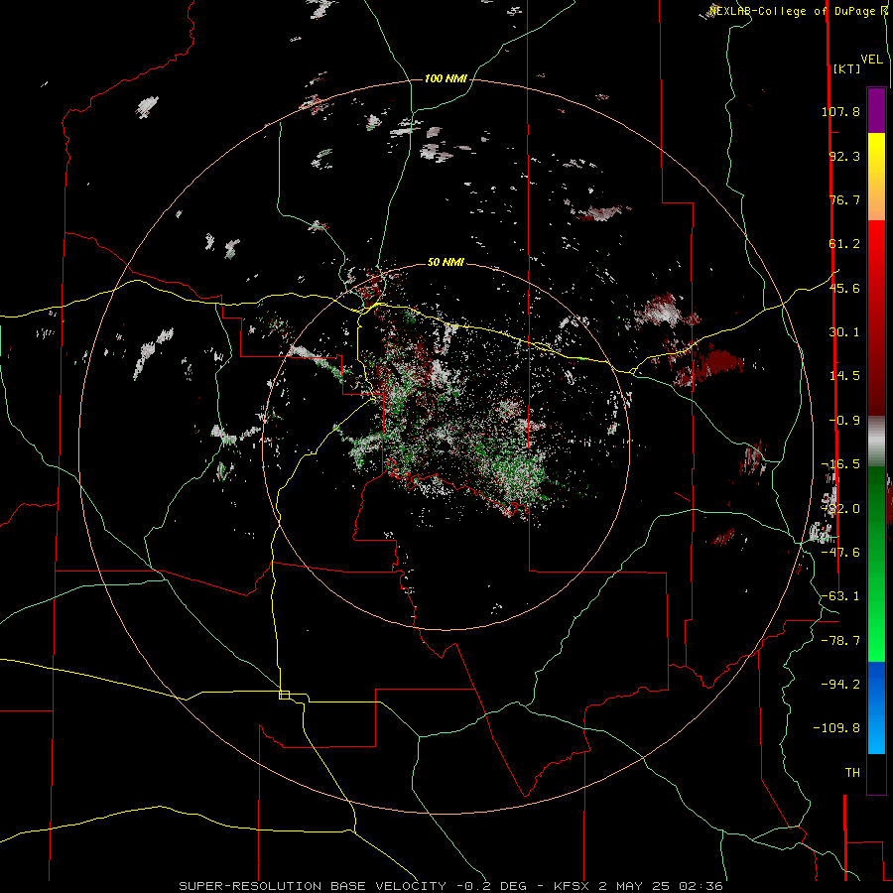Click the -47.6 velocity scale value
Screen dimensions: 893x893
pyautogui.click(x=840, y=552)
